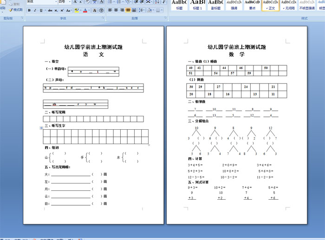
Task: Click the 数学 page title text
Action: 237,54
